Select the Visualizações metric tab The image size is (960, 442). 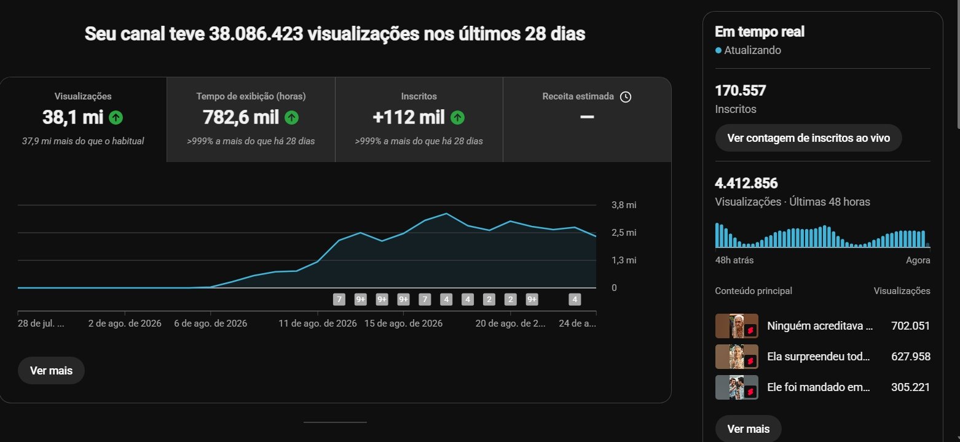tap(83, 119)
